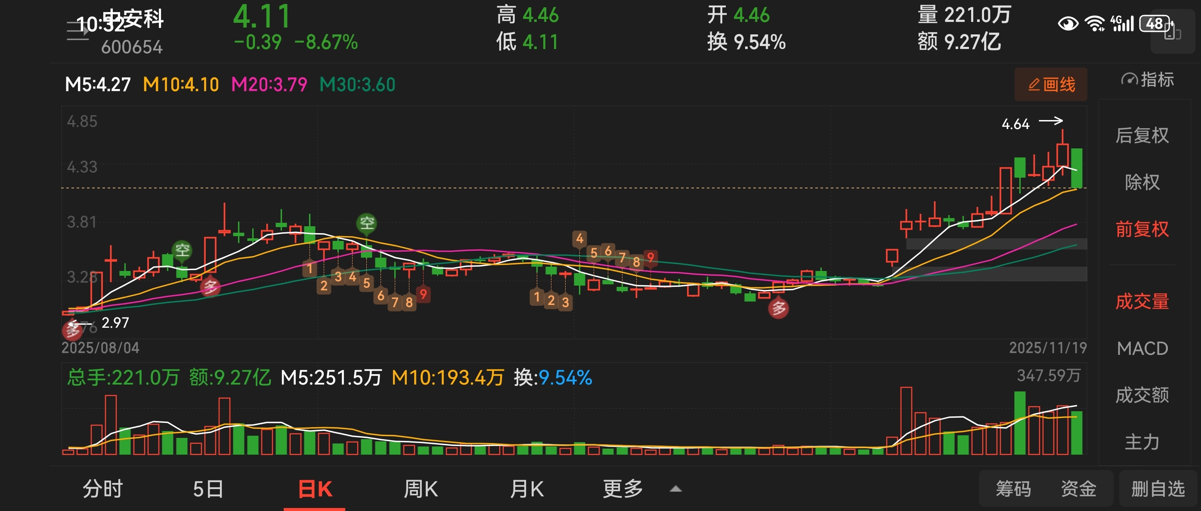Select 除权 price adjustment mode
The width and height of the screenshot is (1201, 511).
tap(1142, 182)
